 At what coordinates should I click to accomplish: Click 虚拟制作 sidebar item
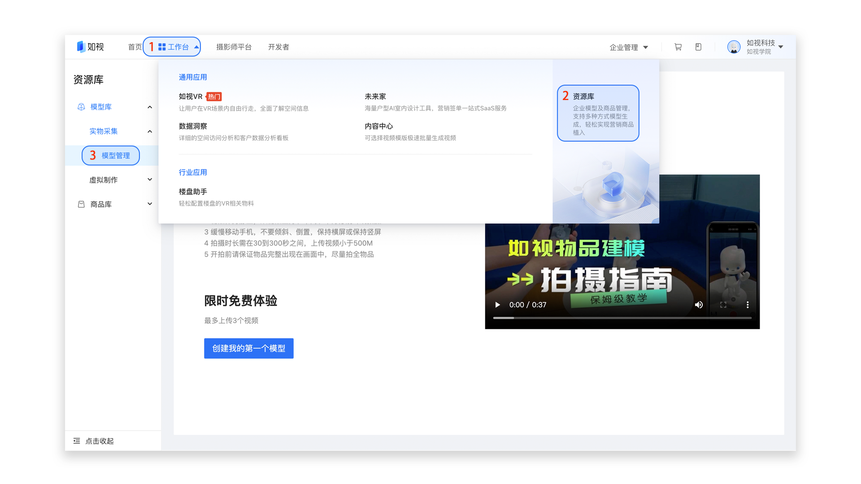coord(104,180)
